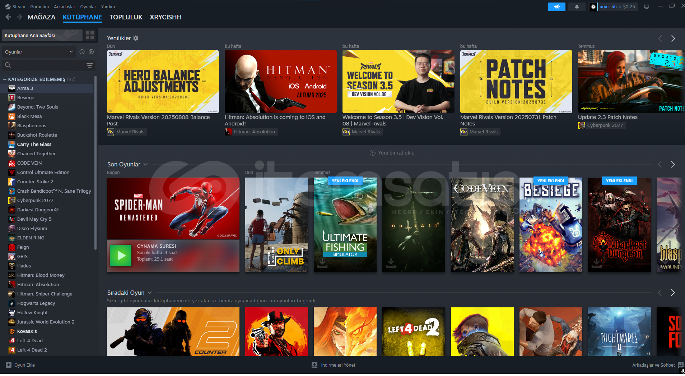This screenshot has height=376, width=685.
Task: Go forward with the right navigation arrow
Action: point(20,17)
